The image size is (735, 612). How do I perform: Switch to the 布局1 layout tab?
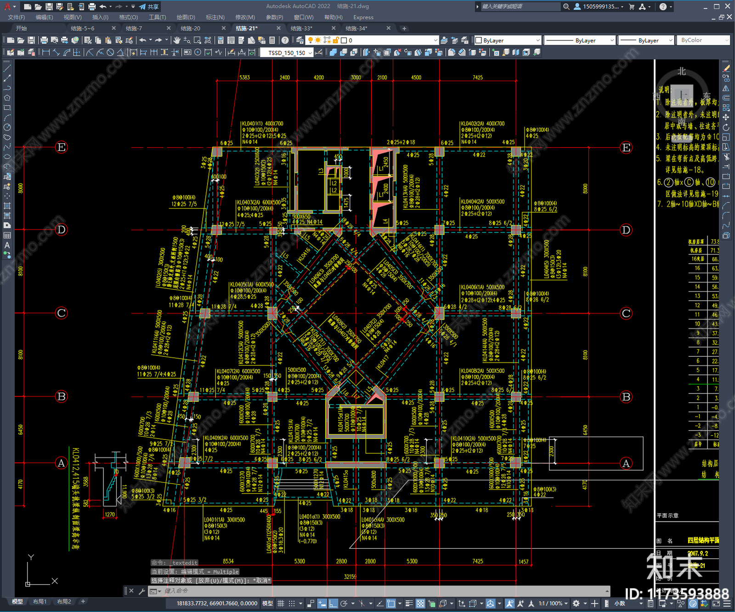point(40,601)
